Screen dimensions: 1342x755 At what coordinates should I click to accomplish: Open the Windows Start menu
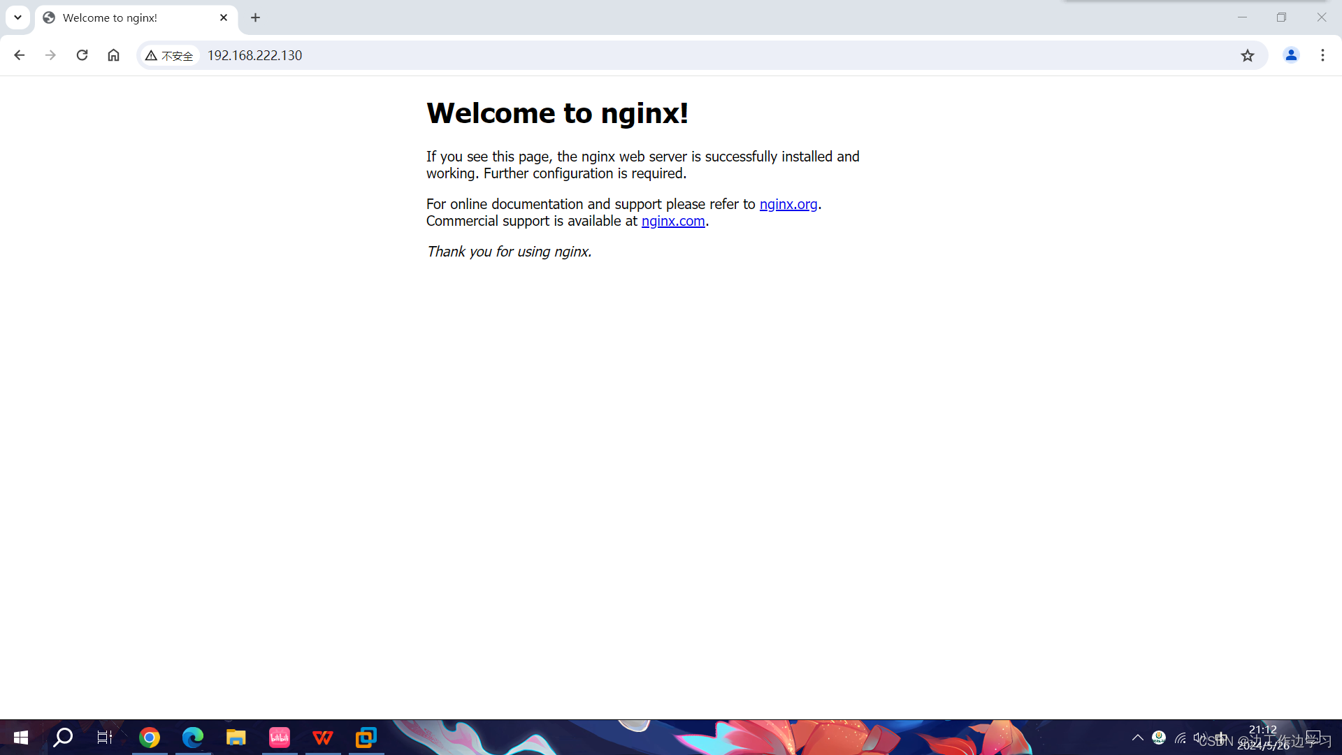tap(20, 738)
